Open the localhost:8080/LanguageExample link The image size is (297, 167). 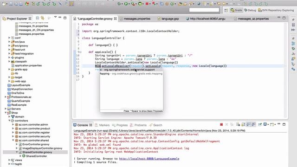(149, 159)
